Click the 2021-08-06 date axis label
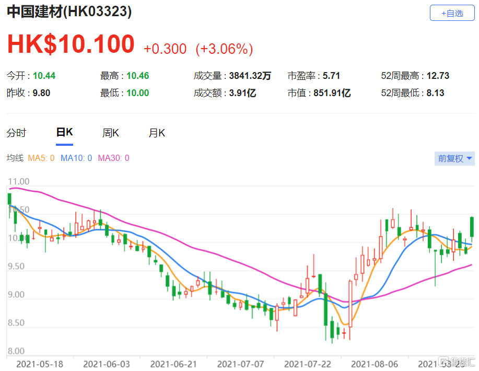479x371 pixels. (x=375, y=364)
